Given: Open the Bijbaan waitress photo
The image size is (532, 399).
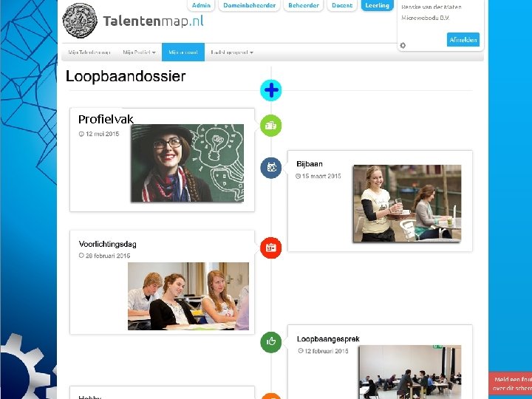Looking at the screenshot, I should tap(407, 203).
